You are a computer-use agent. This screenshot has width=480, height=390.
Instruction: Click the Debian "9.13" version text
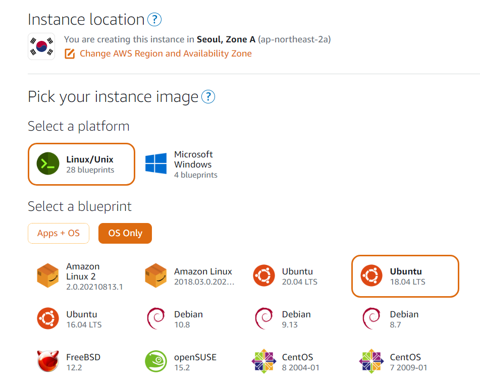click(290, 324)
